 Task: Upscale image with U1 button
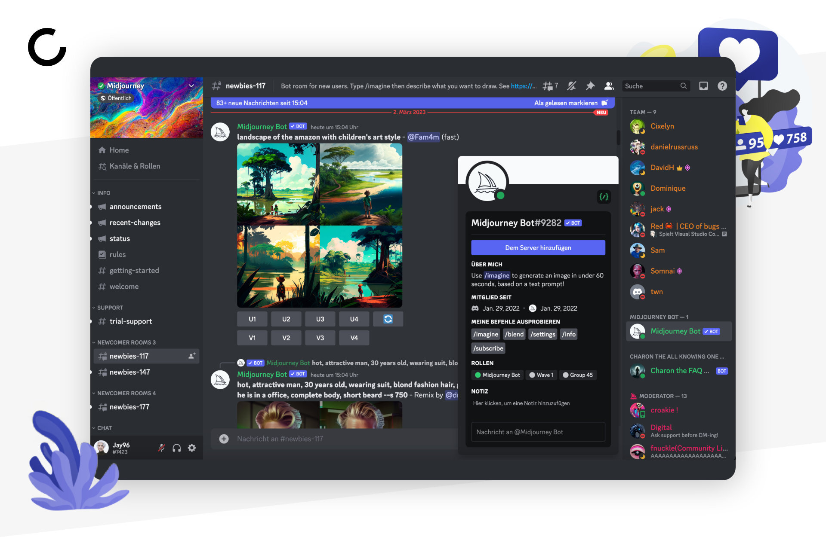click(252, 319)
